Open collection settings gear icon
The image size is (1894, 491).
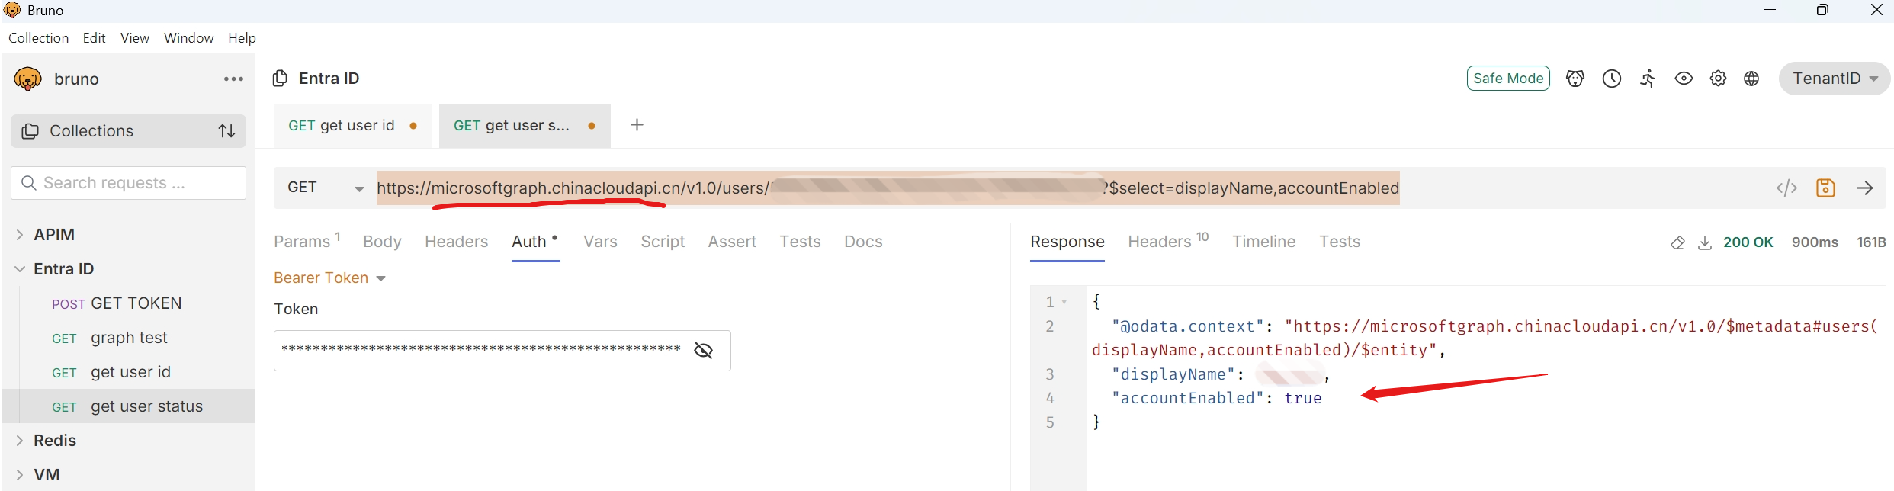(x=1718, y=79)
